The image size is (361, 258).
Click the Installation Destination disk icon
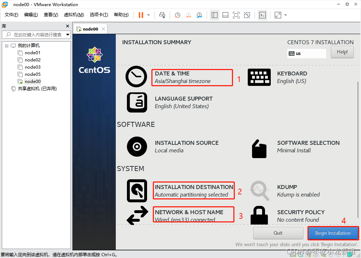pyautogui.click(x=137, y=191)
